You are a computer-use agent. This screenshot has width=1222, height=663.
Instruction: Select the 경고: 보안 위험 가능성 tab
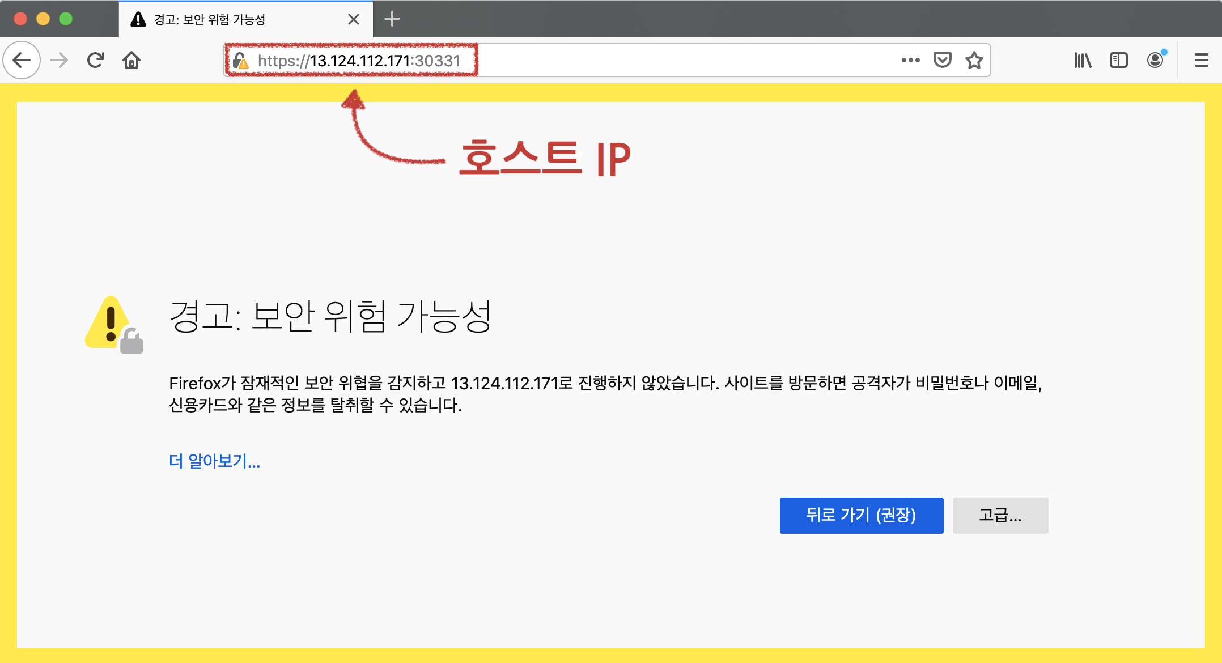(227, 19)
